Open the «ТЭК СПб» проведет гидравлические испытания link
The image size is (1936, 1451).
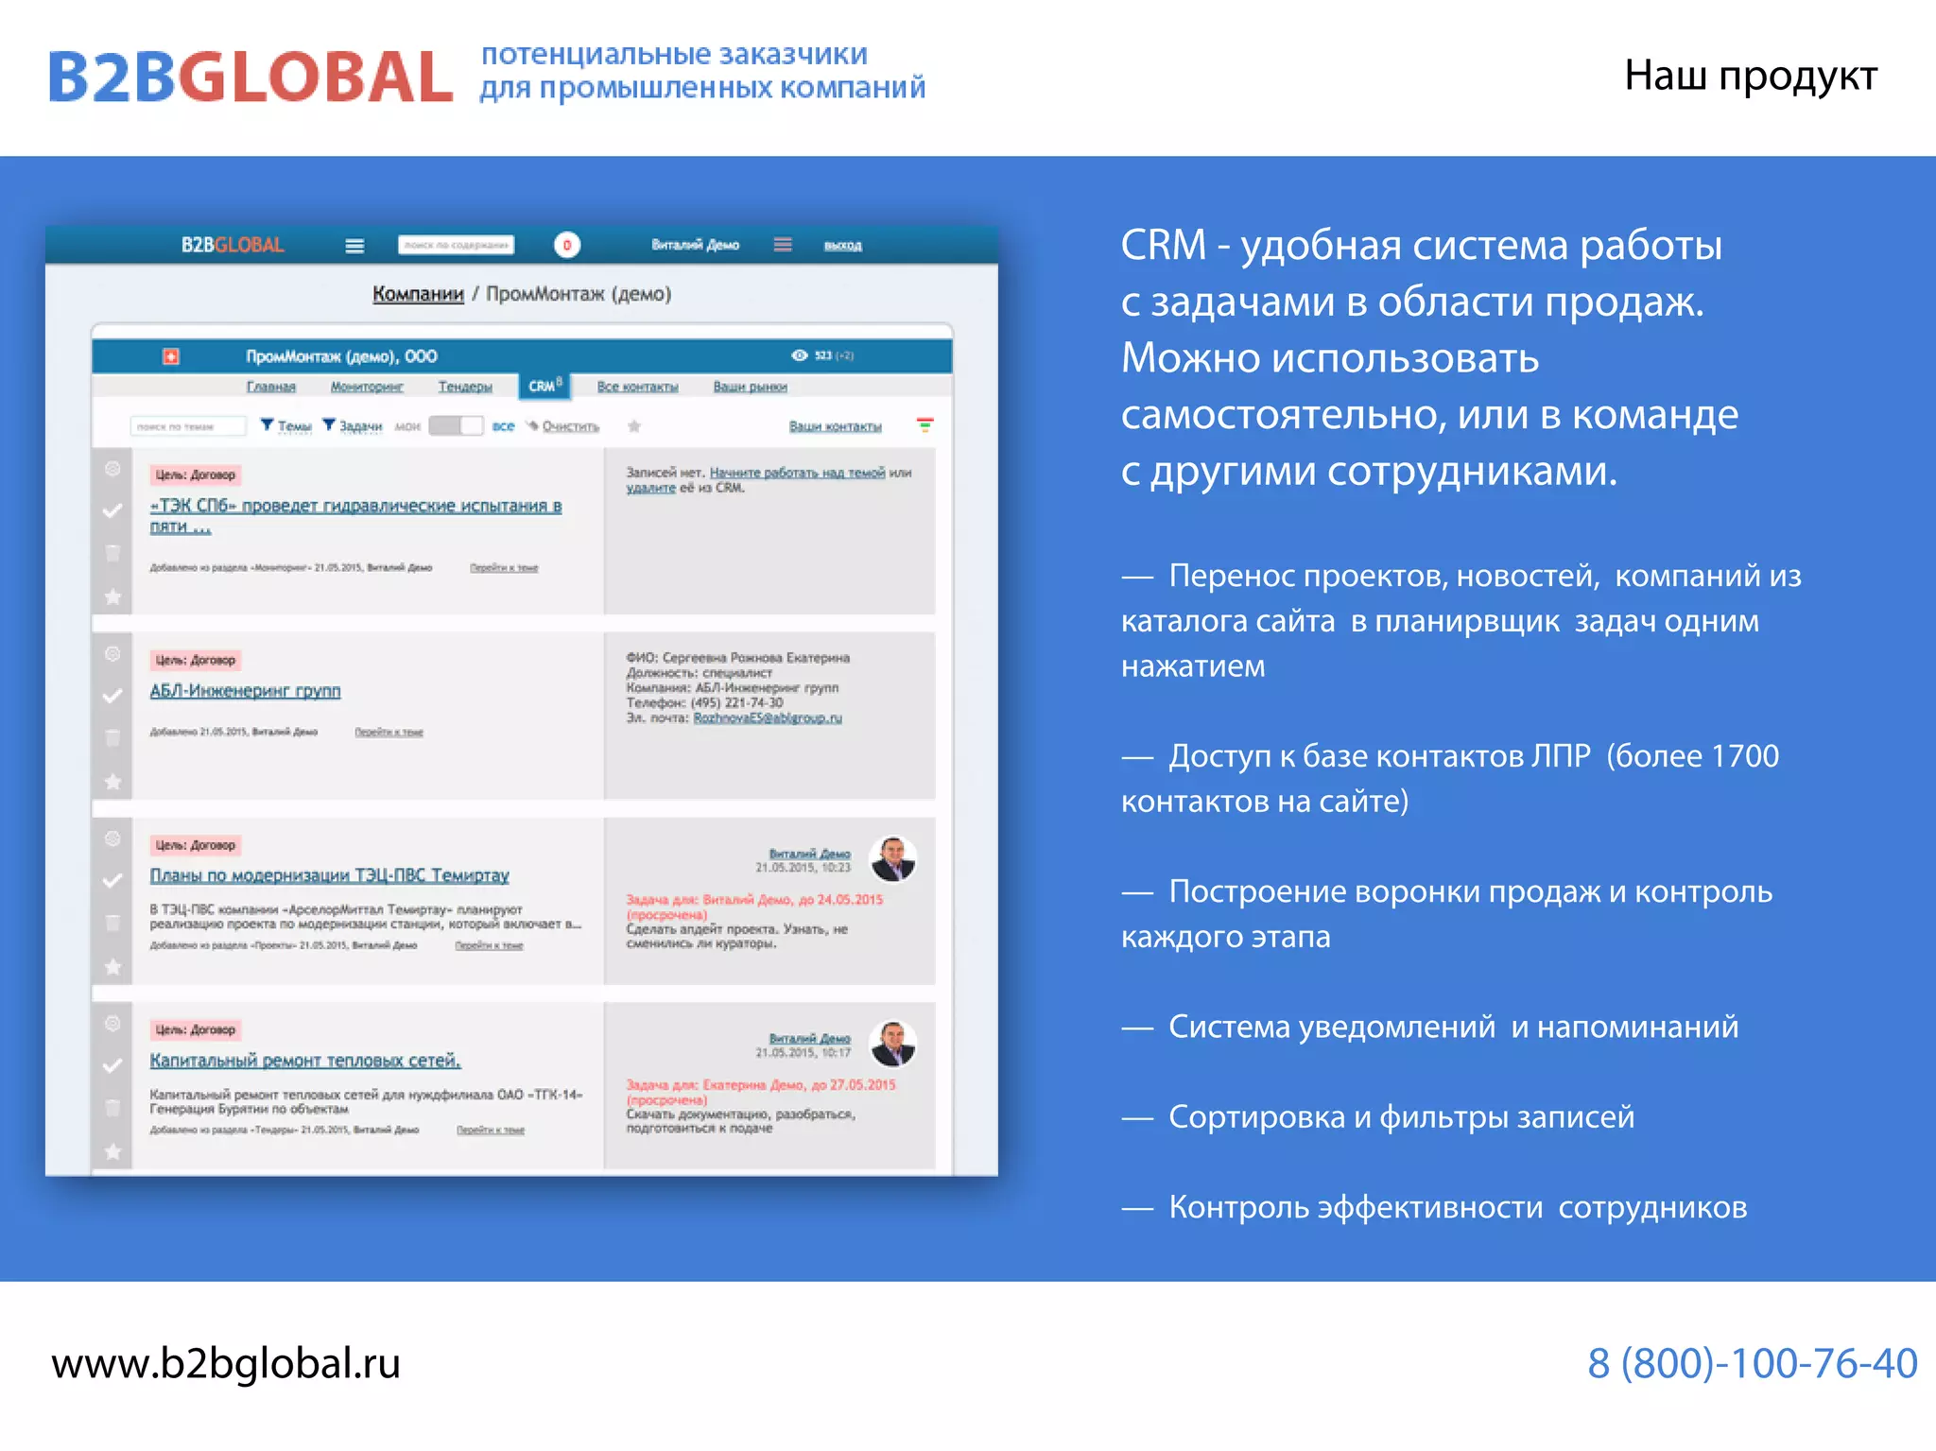356,516
